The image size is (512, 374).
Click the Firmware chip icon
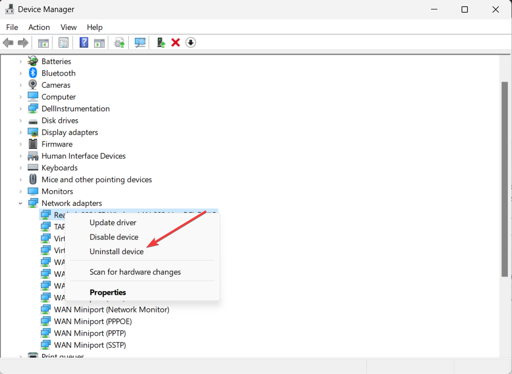[33, 144]
